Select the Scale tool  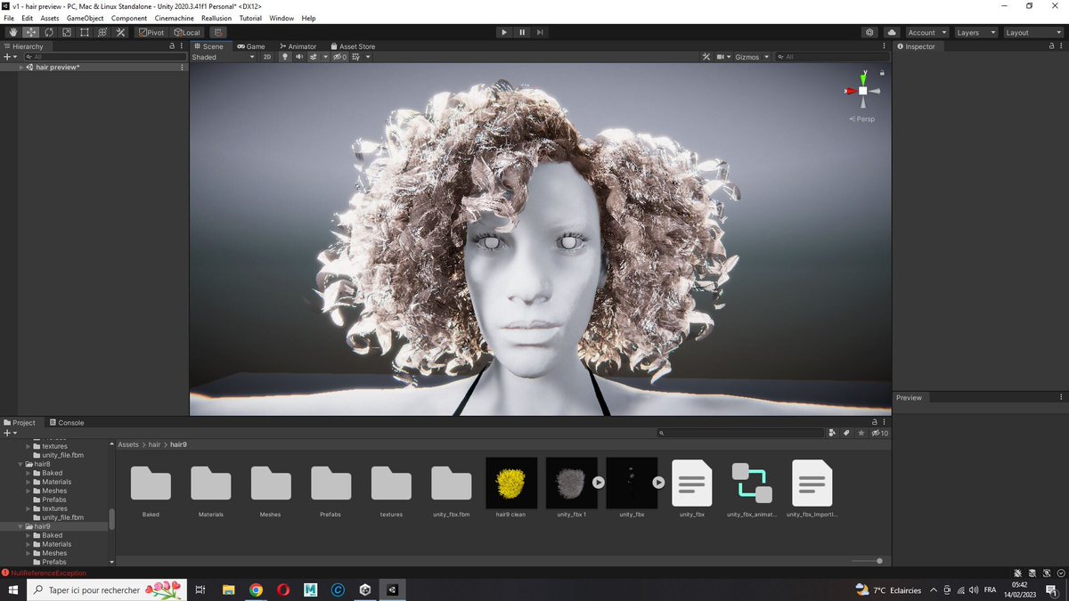tap(67, 32)
